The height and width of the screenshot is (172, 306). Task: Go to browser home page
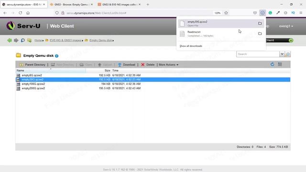click(28, 13)
